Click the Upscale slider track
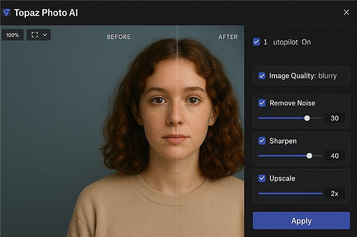 [x=290, y=193]
